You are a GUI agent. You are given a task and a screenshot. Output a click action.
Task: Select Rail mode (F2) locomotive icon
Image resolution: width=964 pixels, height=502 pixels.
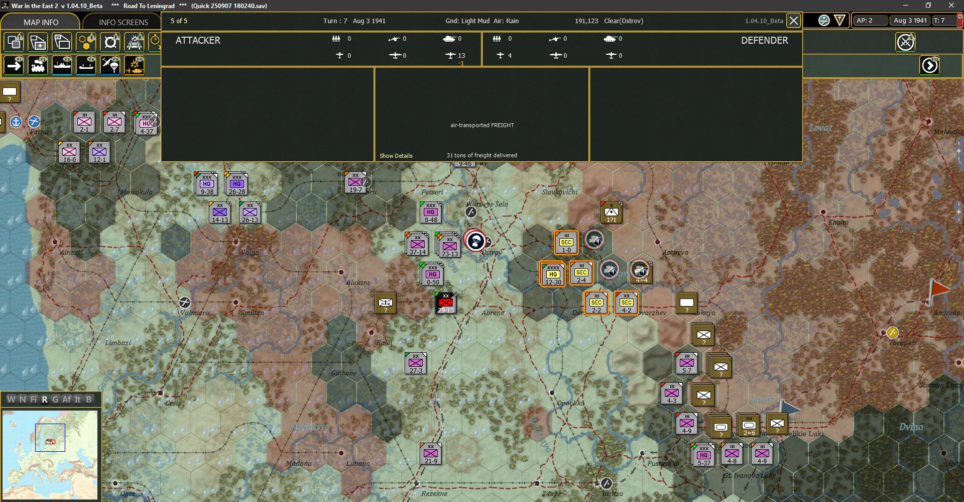pyautogui.click(x=38, y=65)
